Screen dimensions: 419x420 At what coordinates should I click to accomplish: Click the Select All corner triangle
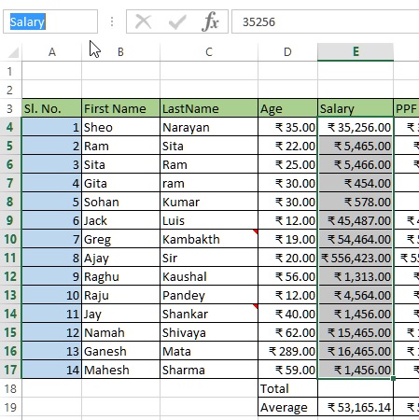tap(12, 52)
